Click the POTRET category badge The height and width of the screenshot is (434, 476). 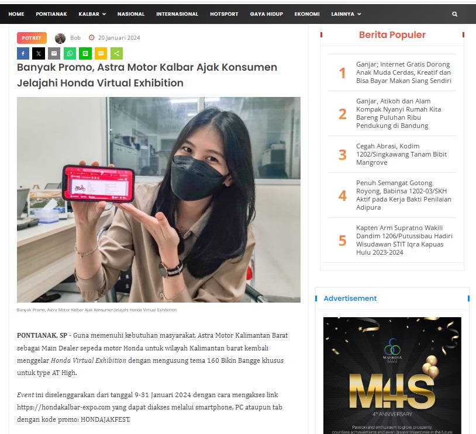[x=32, y=38]
